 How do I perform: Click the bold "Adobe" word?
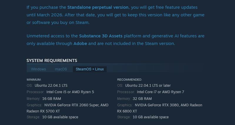[80, 44]
